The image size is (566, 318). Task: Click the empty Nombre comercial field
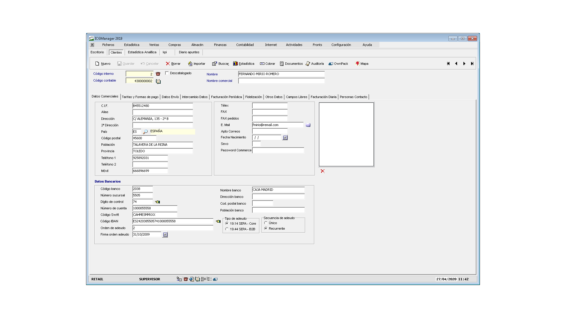(281, 81)
